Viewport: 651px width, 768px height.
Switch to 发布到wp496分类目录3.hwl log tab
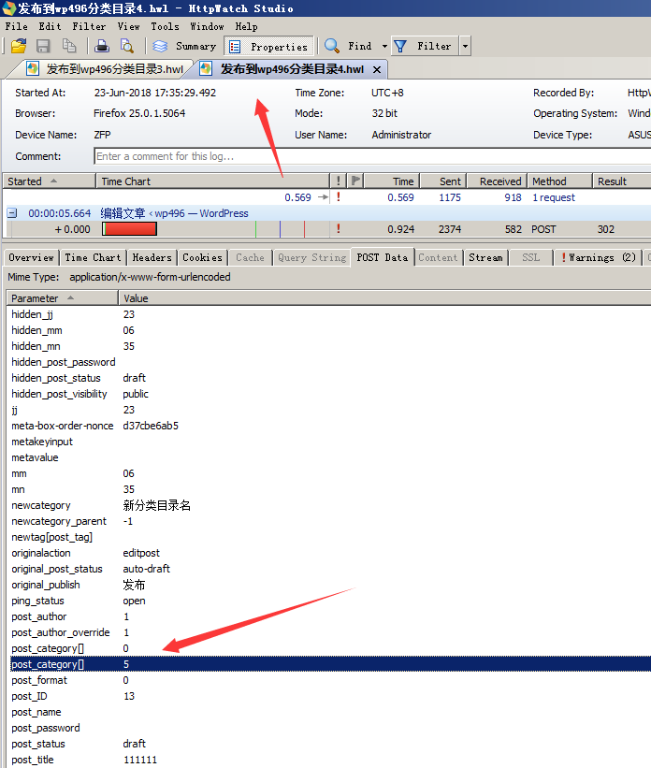click(x=108, y=69)
